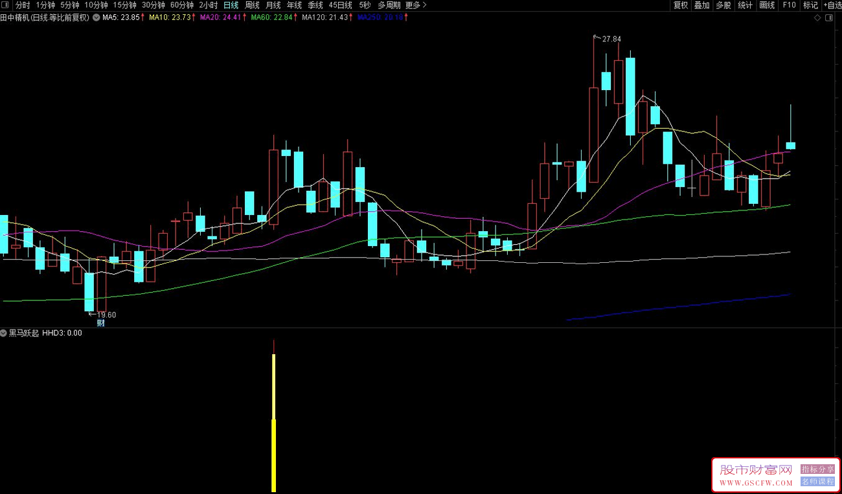Viewport: 842px width, 494px height.
Task: Switch to 分时 intraday view
Action: point(23,5)
